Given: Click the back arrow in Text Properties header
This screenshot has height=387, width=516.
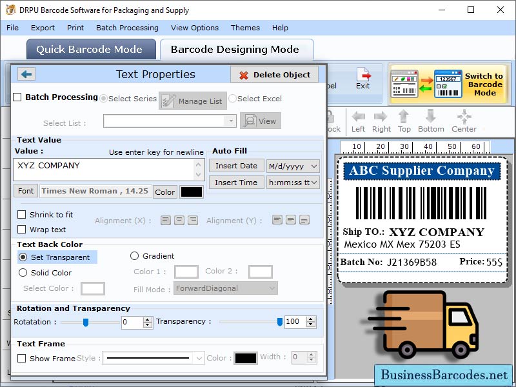Looking at the screenshot, I should [x=25, y=74].
